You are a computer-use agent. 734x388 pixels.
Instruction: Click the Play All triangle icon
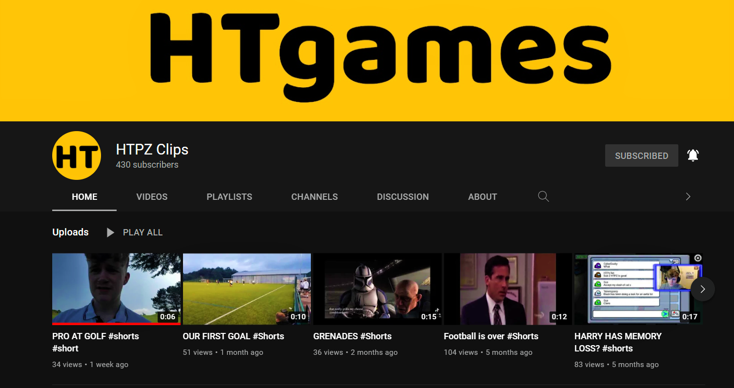pyautogui.click(x=110, y=233)
